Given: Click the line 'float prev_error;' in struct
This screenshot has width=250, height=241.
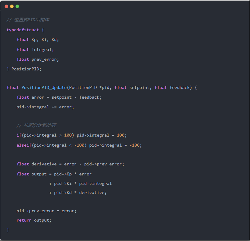Looking at the screenshot, I should [x=38, y=59].
